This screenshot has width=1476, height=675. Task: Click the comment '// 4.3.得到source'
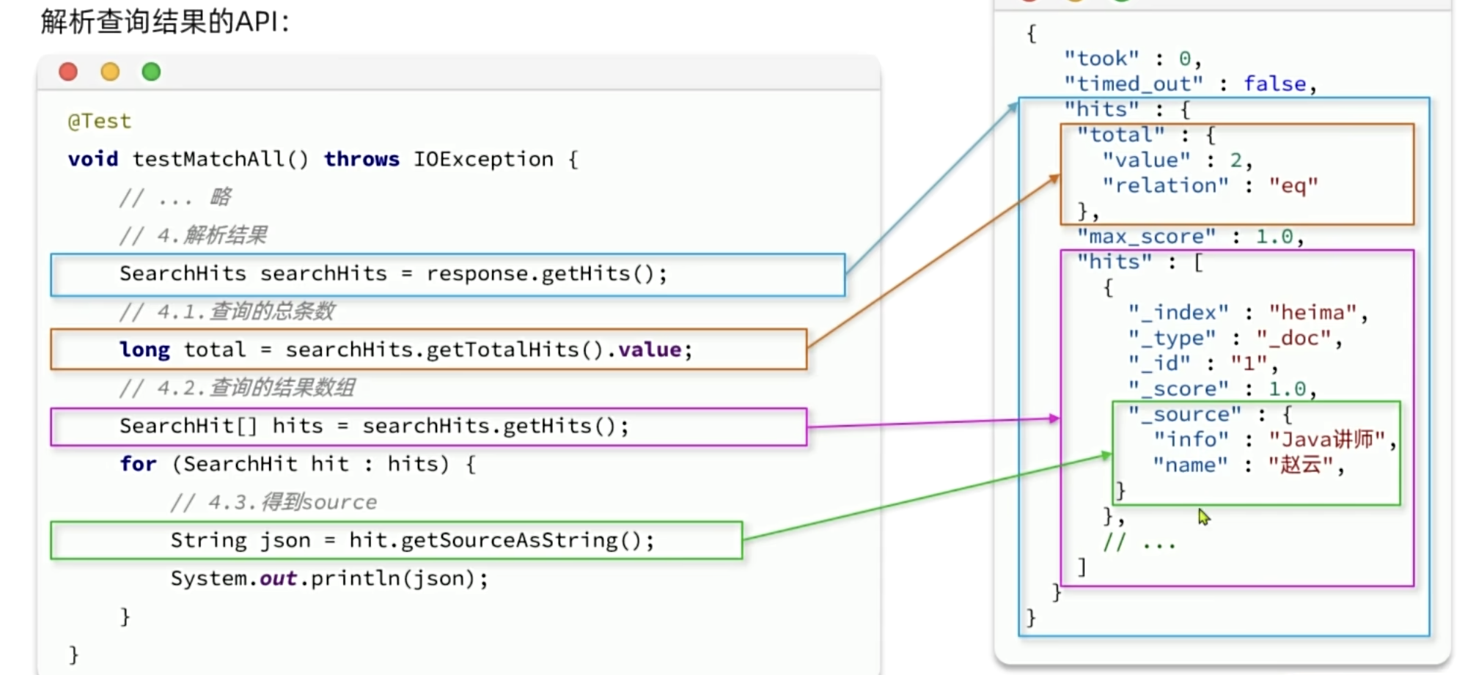[273, 502]
